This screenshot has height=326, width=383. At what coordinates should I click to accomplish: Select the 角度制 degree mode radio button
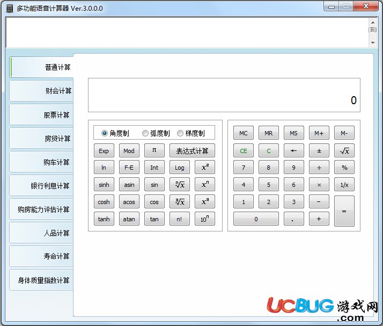pos(105,133)
